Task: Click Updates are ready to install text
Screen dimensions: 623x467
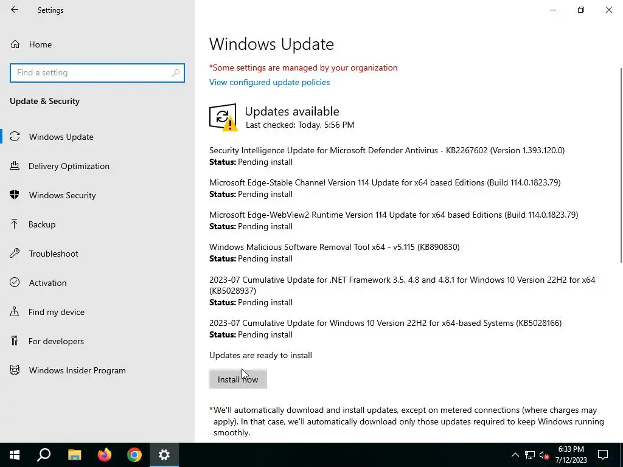Action: (260, 355)
